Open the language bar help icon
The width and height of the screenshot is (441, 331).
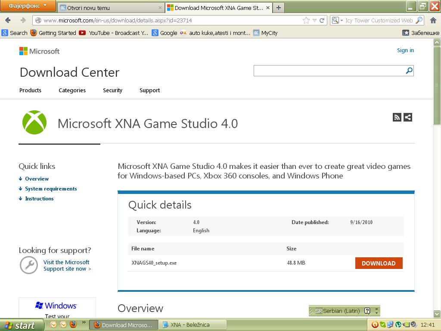tap(367, 311)
